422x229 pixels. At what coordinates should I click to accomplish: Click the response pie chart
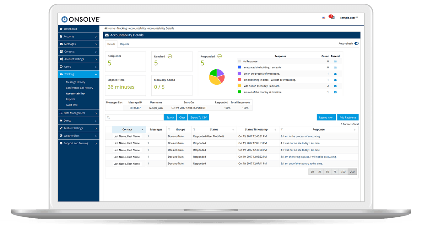217,77
